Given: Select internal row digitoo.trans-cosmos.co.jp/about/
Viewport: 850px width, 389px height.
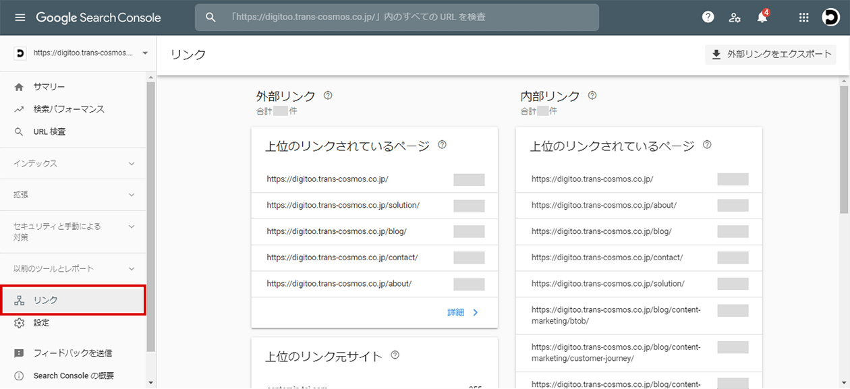Looking at the screenshot, I should [x=639, y=206].
